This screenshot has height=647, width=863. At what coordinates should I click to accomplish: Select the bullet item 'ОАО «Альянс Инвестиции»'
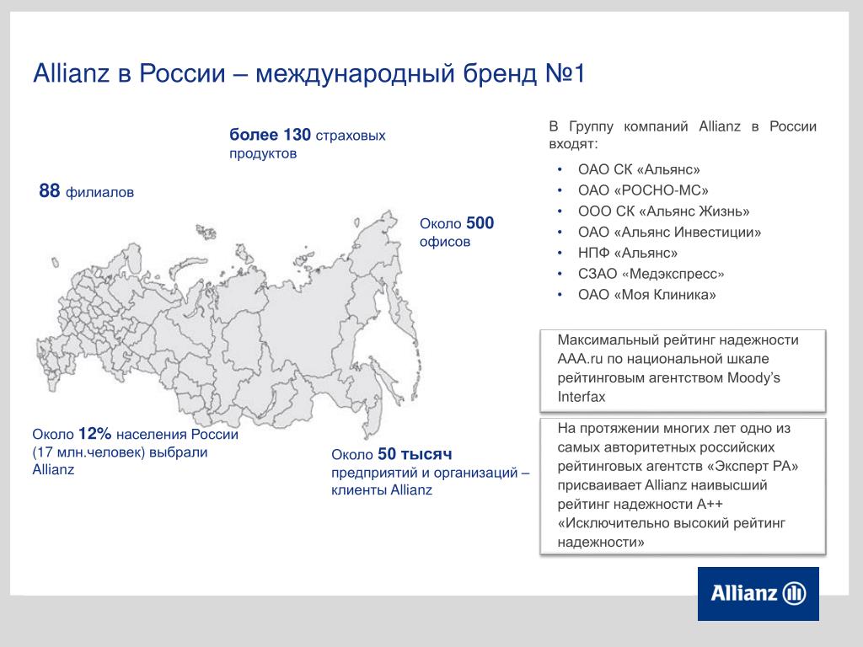(x=669, y=233)
